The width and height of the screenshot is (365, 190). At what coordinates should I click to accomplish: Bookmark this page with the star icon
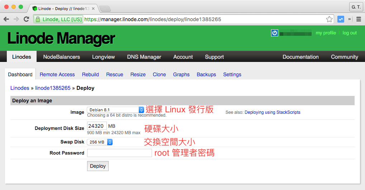(x=329, y=19)
